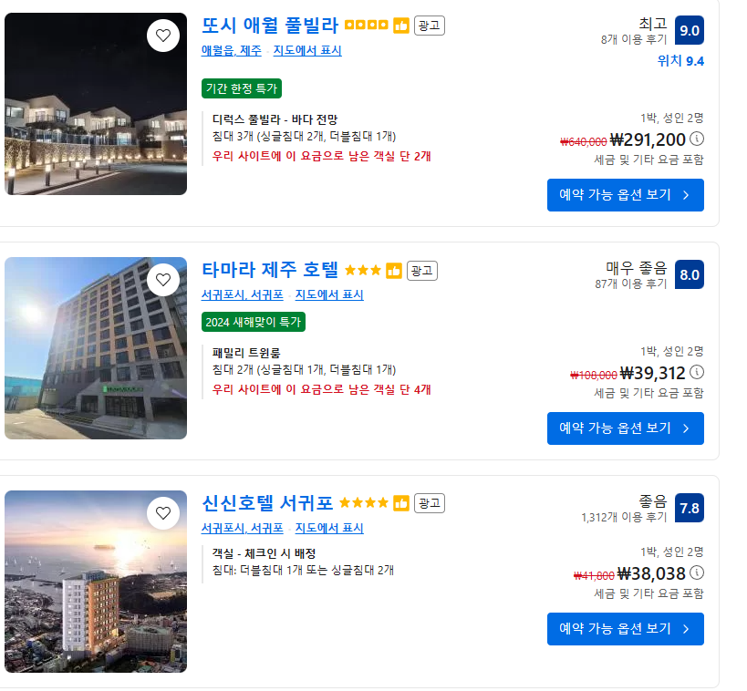Viewport: 747px width, 691px height.
Task: Open price details info icon beside ₩39,312
Action: (697, 373)
